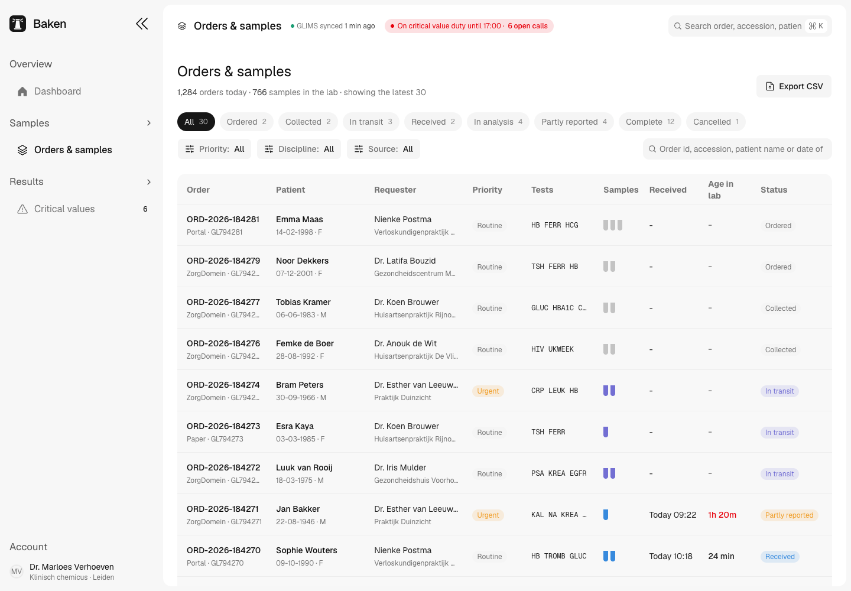Collapse the Samples sidebar section
851x591 pixels.
148,123
